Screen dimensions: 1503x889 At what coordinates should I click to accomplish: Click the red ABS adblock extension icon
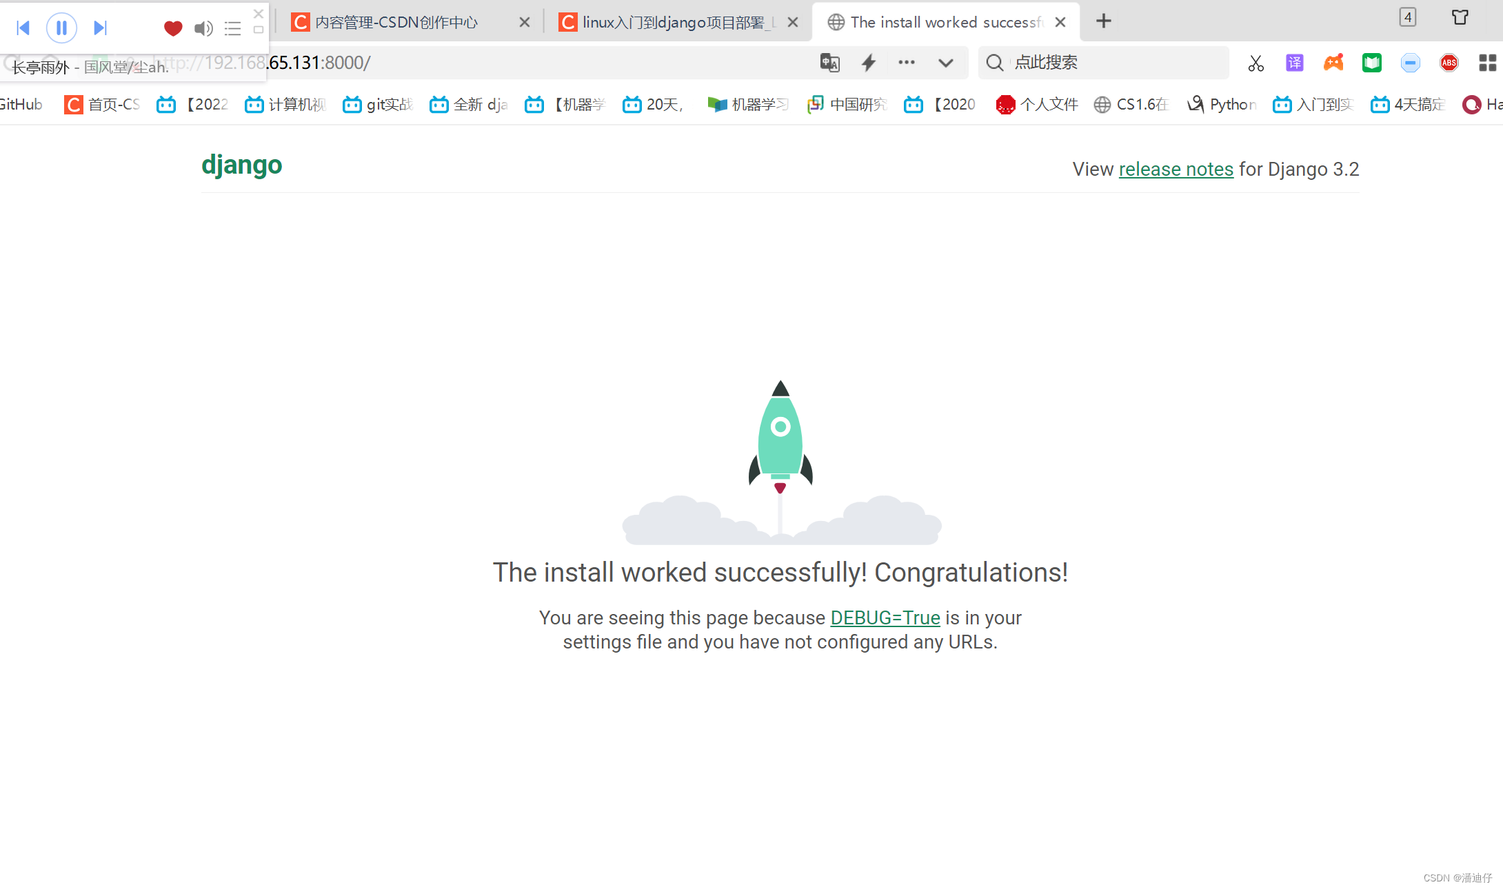tap(1449, 63)
